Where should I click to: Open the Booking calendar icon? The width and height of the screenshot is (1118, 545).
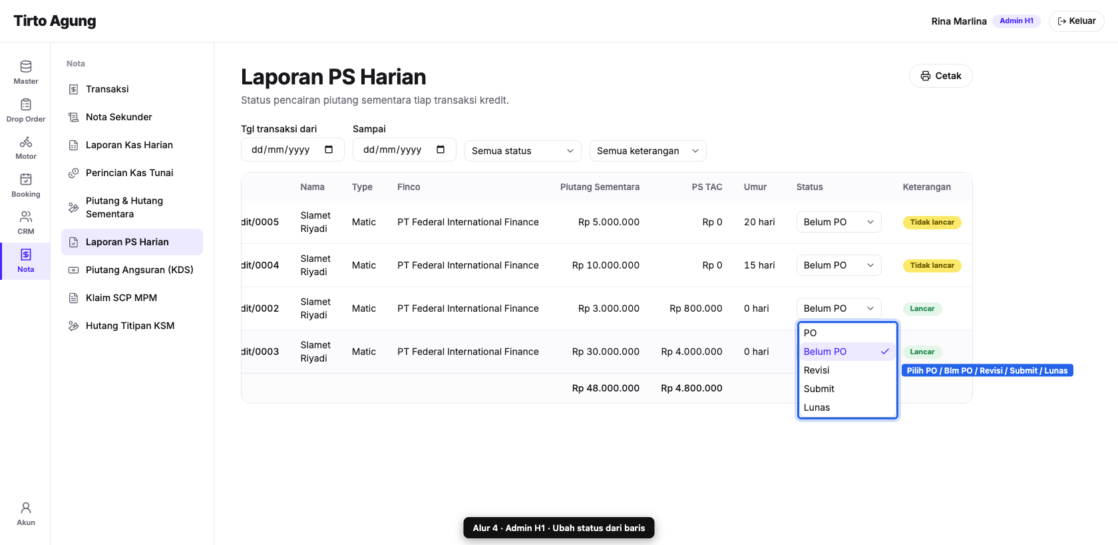[x=26, y=179]
